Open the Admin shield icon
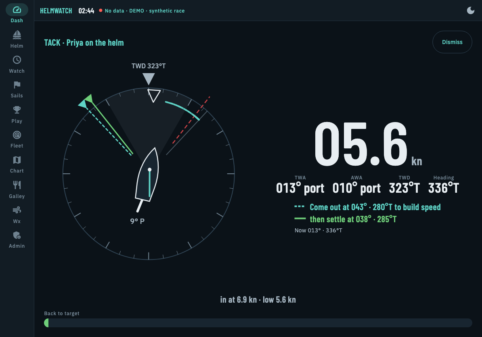 [x=17, y=235]
